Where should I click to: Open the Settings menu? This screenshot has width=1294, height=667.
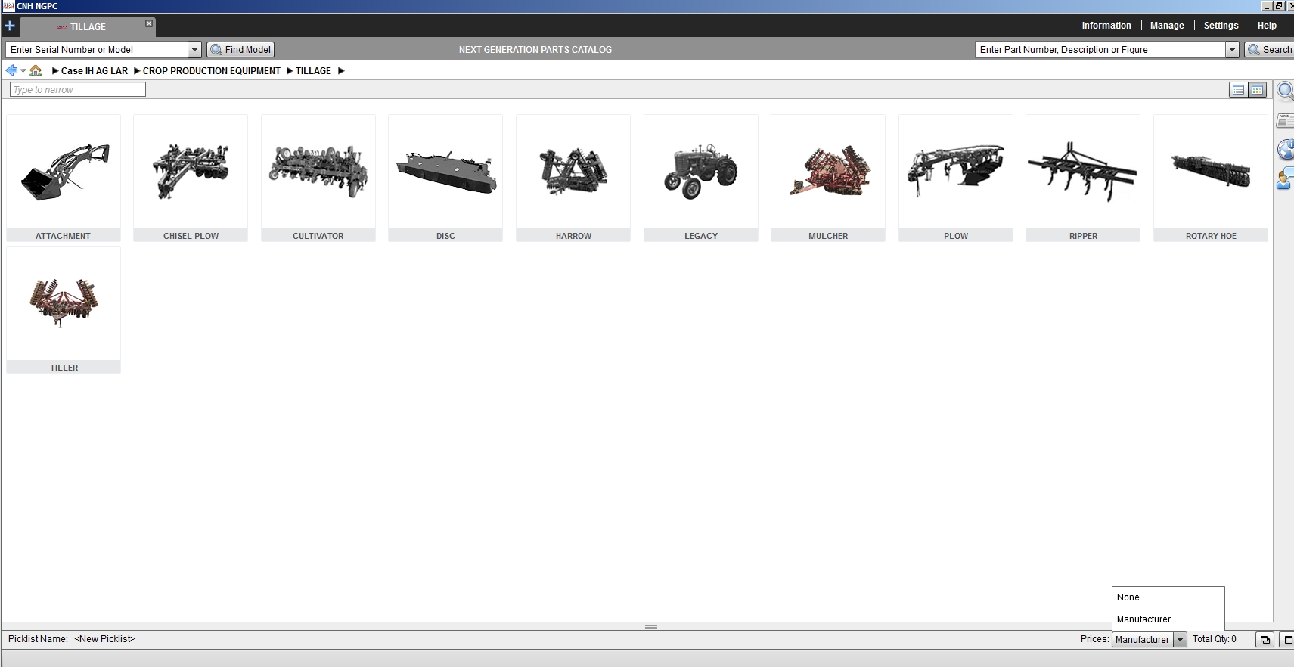point(1221,26)
